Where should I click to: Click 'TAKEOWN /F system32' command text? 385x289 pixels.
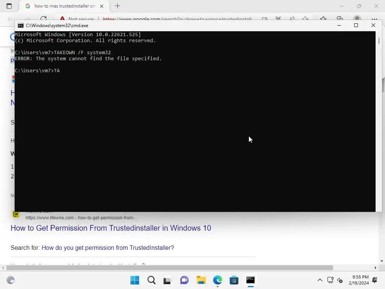pos(82,53)
